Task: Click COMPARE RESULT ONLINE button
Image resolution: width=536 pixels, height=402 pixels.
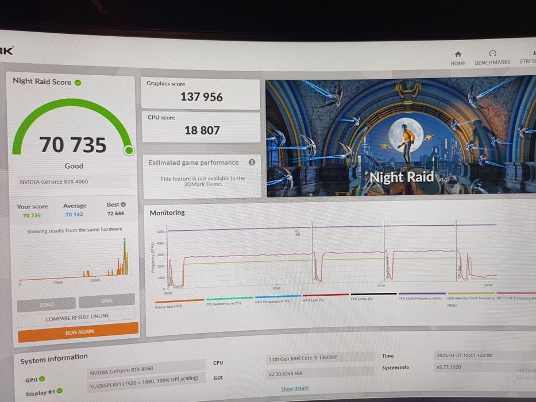Action: click(77, 318)
